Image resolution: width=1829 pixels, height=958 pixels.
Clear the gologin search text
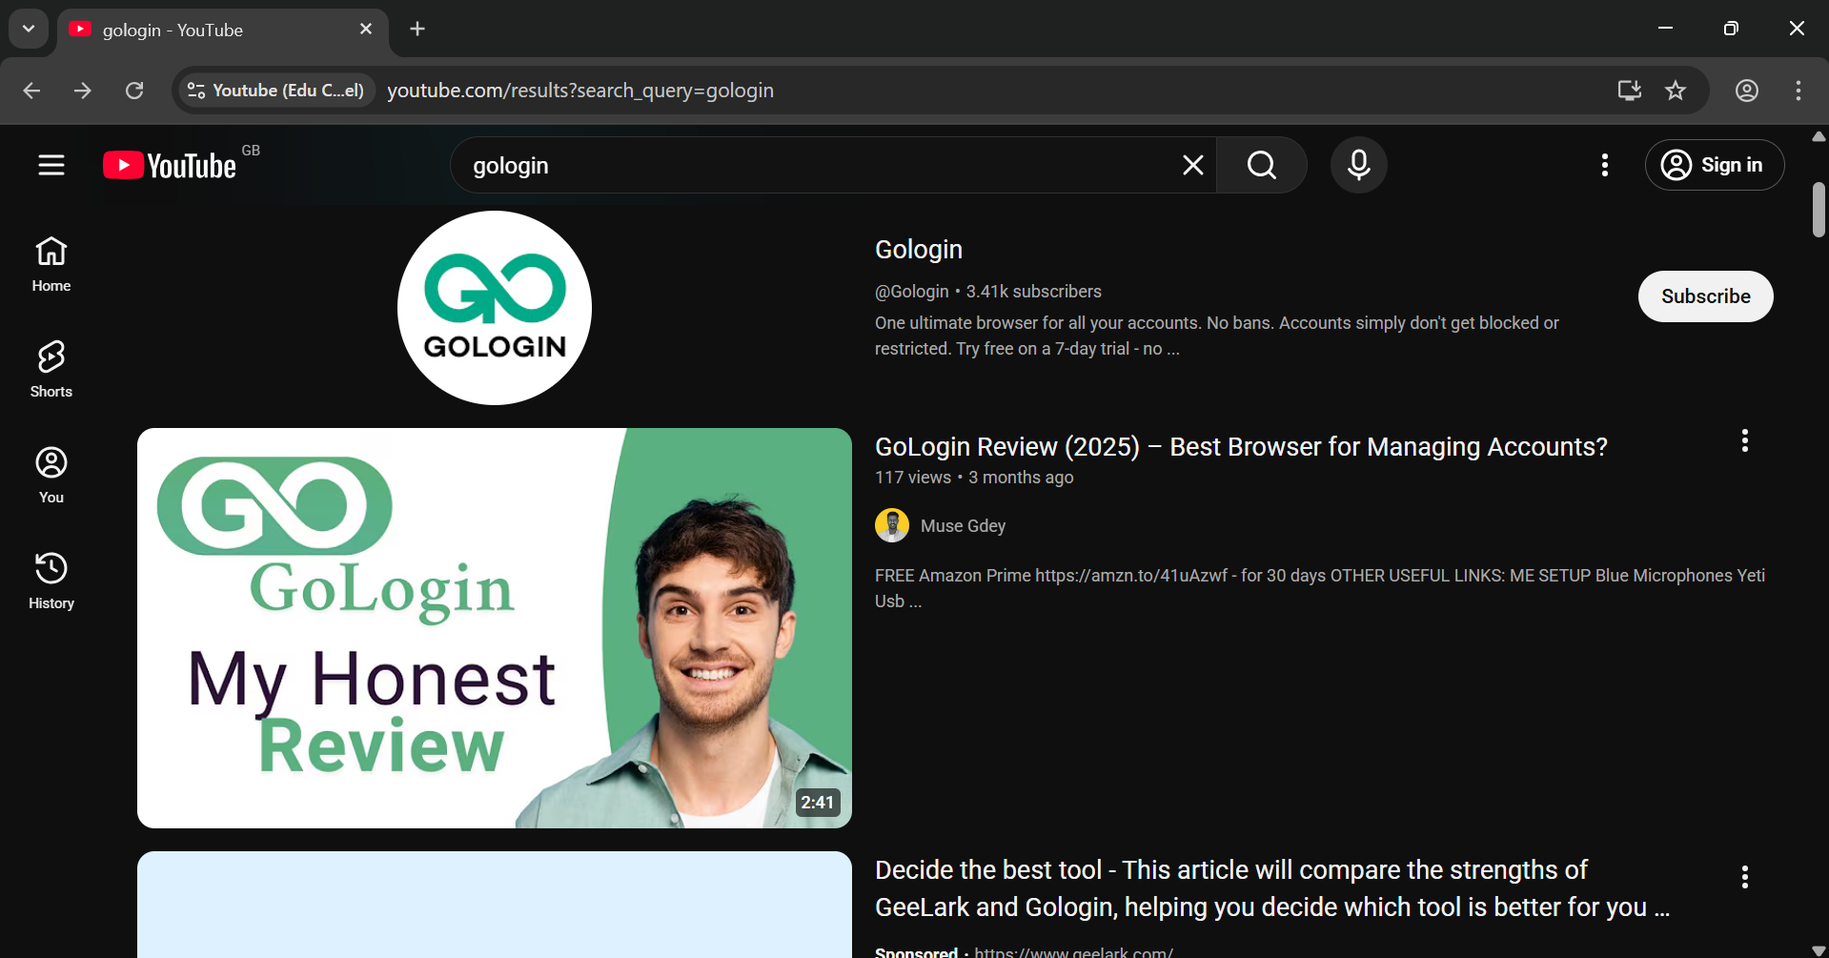[x=1192, y=165]
